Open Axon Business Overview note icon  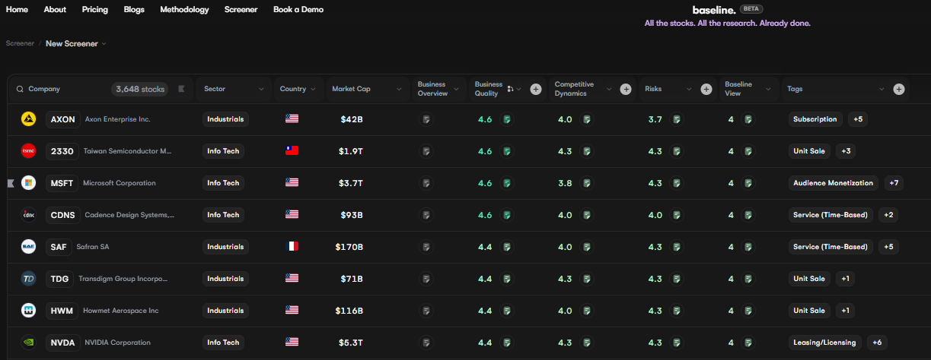click(x=426, y=119)
